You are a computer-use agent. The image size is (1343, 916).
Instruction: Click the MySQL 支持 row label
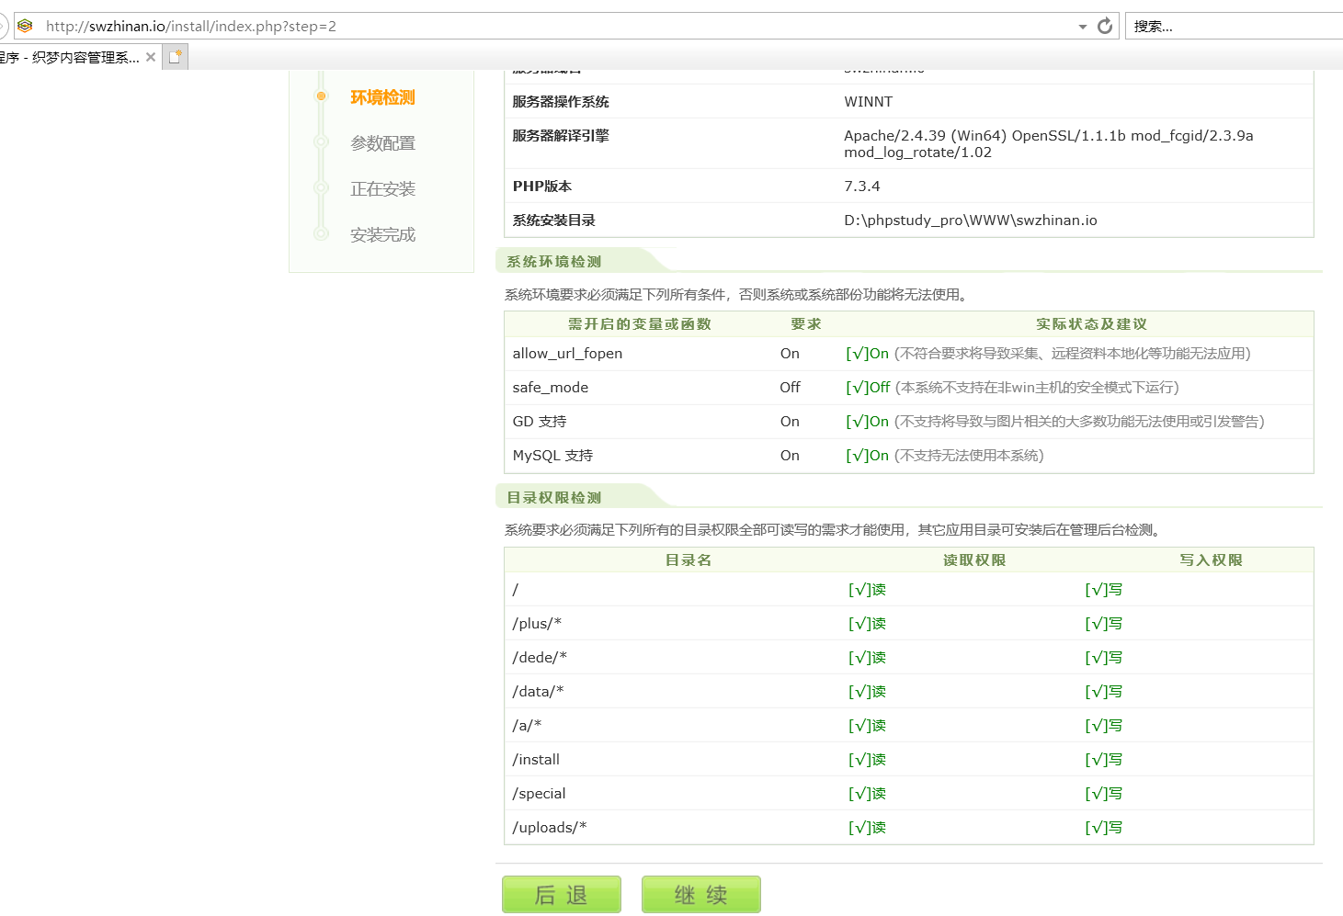(x=552, y=456)
